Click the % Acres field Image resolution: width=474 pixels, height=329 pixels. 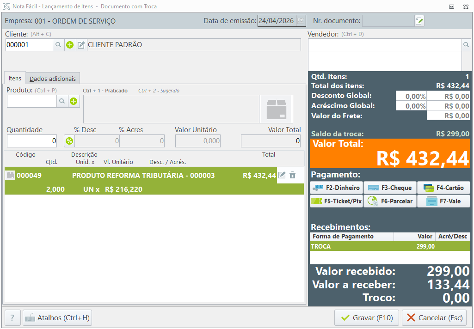click(x=142, y=141)
